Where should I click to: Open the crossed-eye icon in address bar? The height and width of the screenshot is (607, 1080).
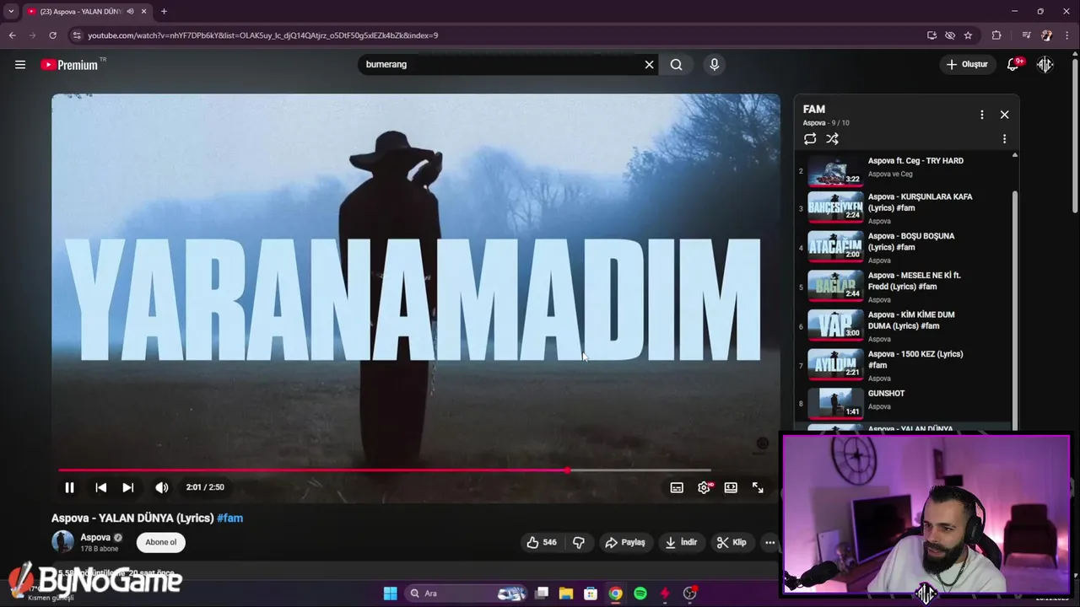950,35
